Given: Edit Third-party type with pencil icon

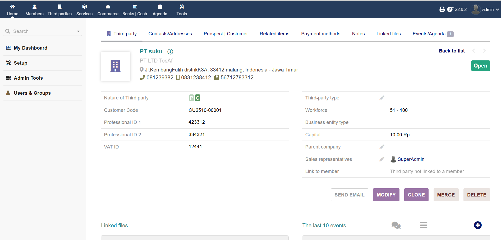Looking at the screenshot, I should coord(382,98).
